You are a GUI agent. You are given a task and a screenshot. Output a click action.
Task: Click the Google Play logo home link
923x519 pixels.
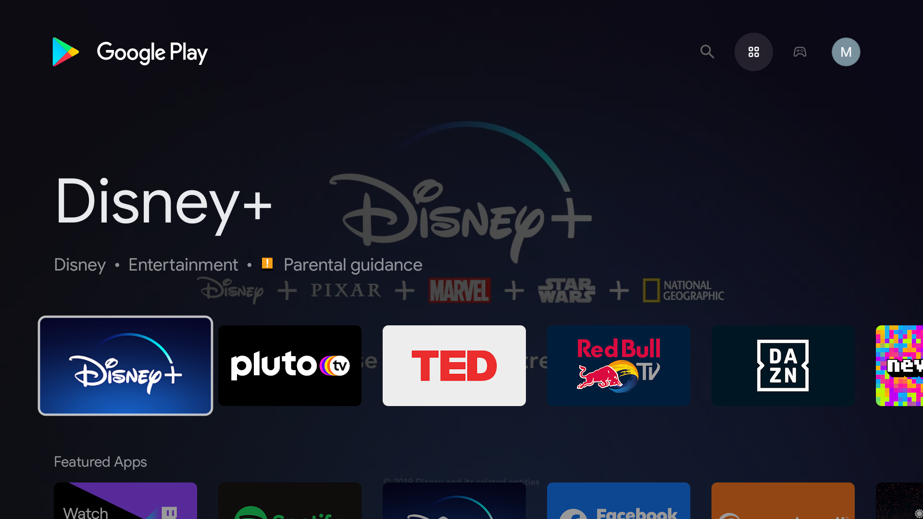129,51
